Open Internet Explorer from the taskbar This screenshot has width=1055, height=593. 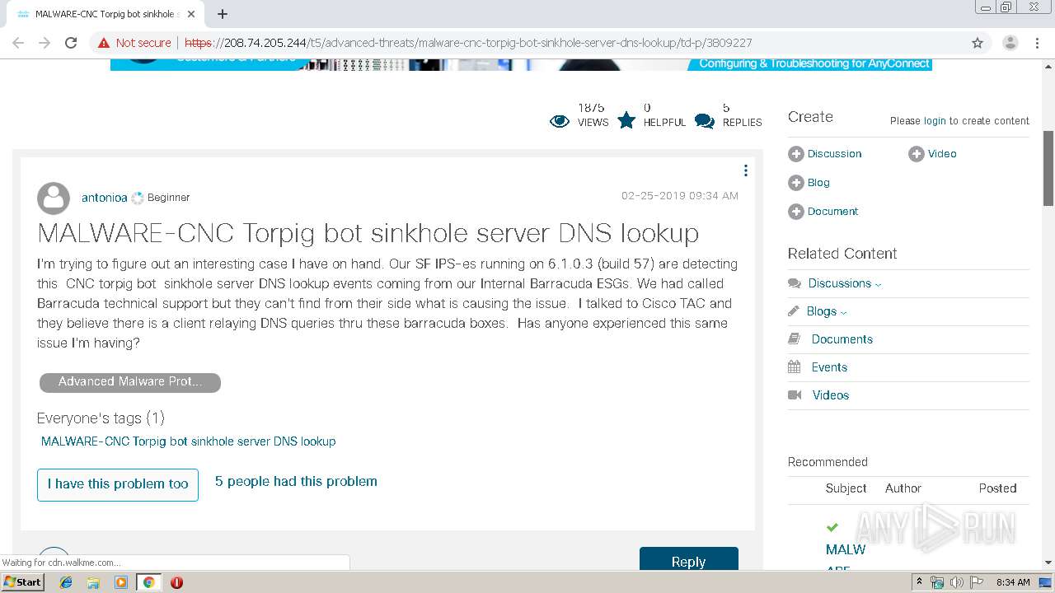66,582
